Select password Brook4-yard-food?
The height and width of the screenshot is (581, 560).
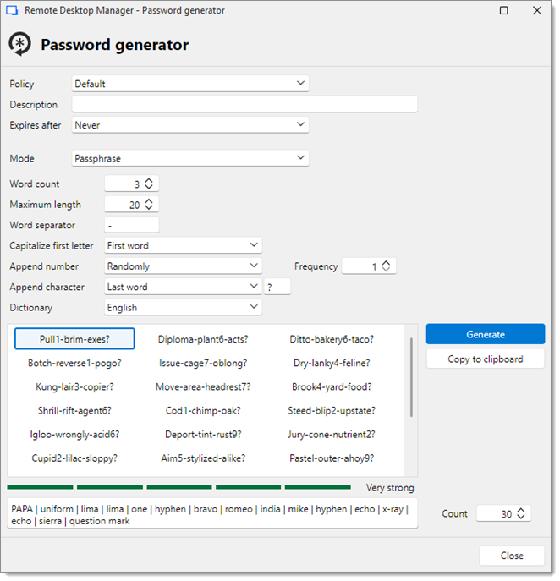click(332, 386)
